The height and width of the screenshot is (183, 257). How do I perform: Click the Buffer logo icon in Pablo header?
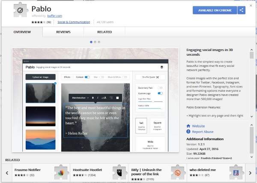162,67
